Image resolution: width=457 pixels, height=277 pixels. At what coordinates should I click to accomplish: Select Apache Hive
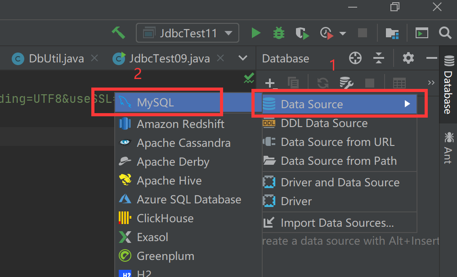(188, 180)
